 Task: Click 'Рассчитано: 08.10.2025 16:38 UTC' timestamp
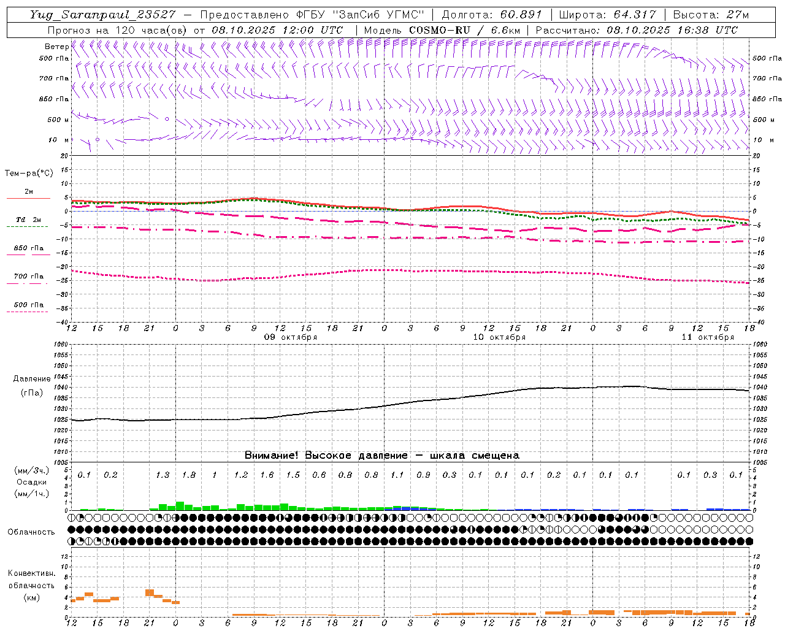(637, 30)
